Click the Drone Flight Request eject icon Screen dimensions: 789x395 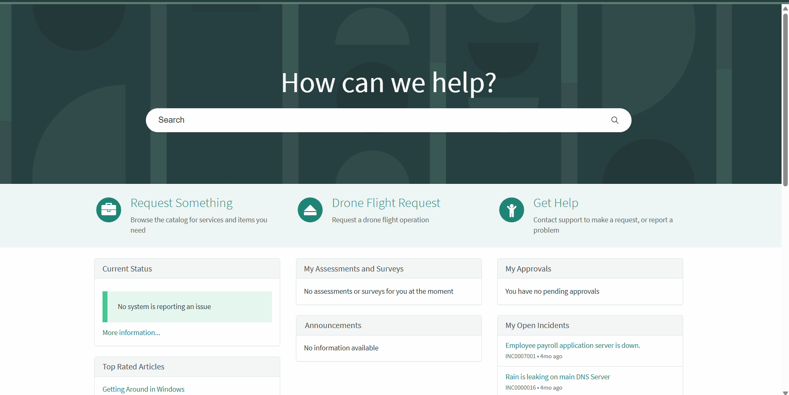[310, 210]
